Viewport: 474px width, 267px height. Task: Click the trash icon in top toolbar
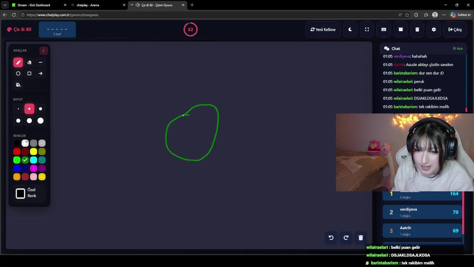(x=417, y=30)
